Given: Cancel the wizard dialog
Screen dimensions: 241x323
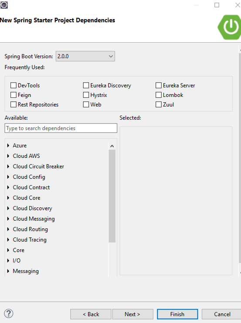Looking at the screenshot, I should (222, 314).
